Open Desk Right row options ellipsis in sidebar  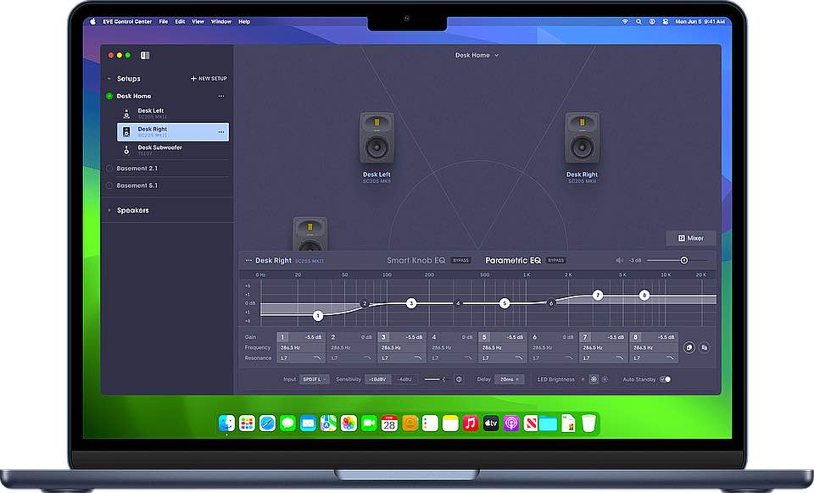click(221, 132)
